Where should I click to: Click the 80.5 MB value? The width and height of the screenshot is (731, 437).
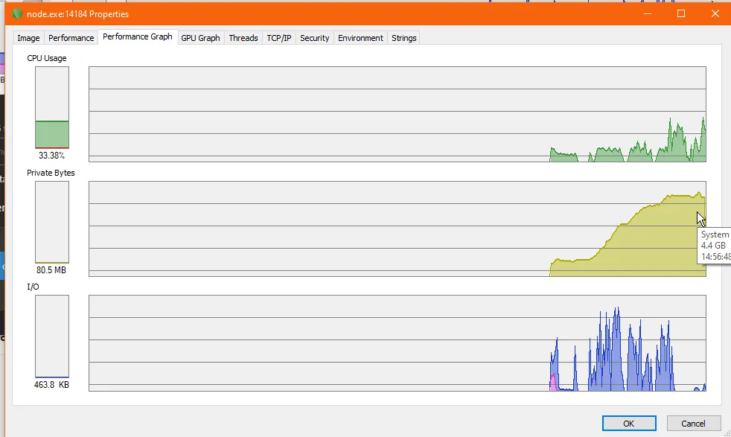51,270
